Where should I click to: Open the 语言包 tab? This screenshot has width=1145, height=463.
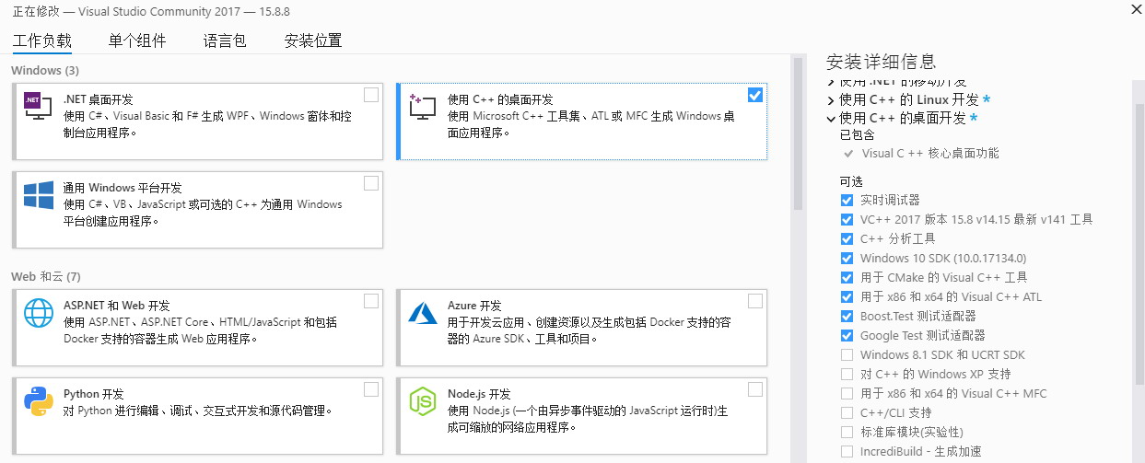(x=225, y=41)
